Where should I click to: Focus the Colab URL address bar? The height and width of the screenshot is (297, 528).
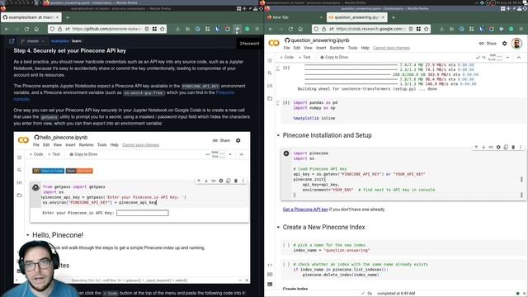tap(370, 29)
